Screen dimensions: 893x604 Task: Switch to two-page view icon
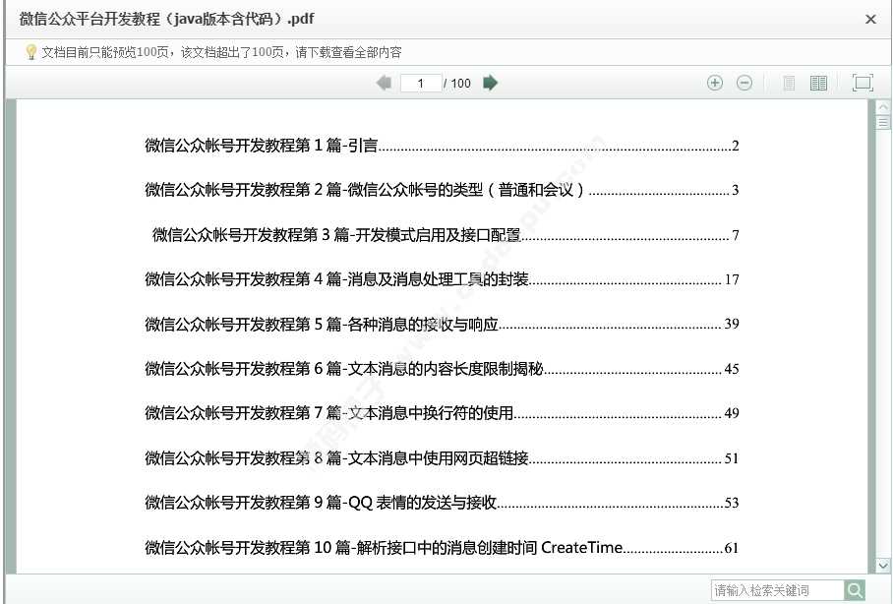tap(818, 84)
